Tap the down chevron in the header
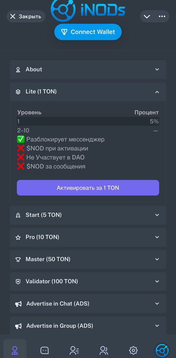 point(147,17)
